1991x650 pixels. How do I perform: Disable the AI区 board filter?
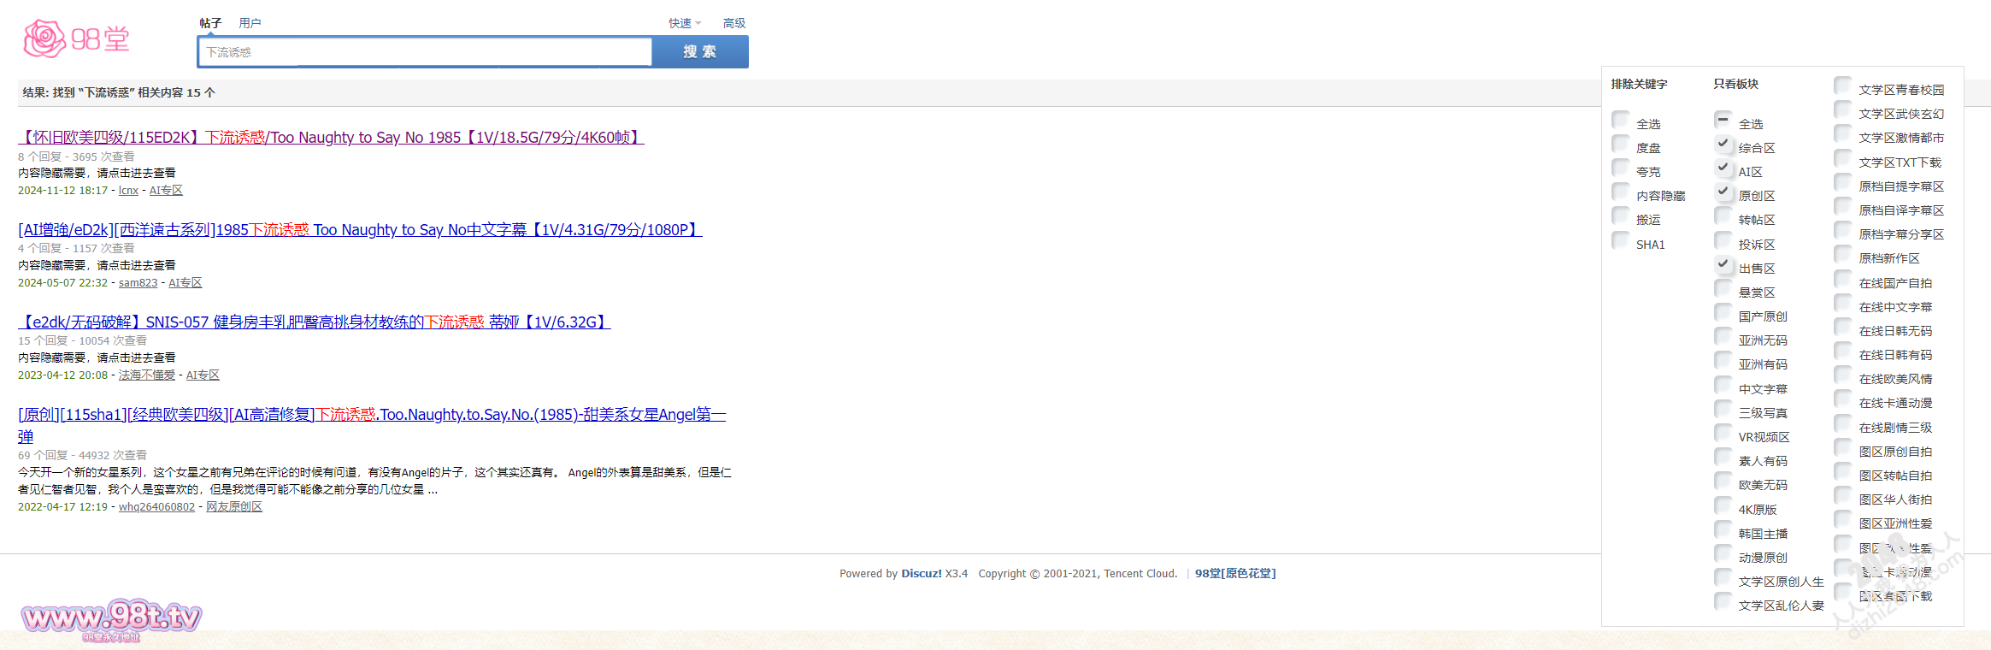[1723, 168]
